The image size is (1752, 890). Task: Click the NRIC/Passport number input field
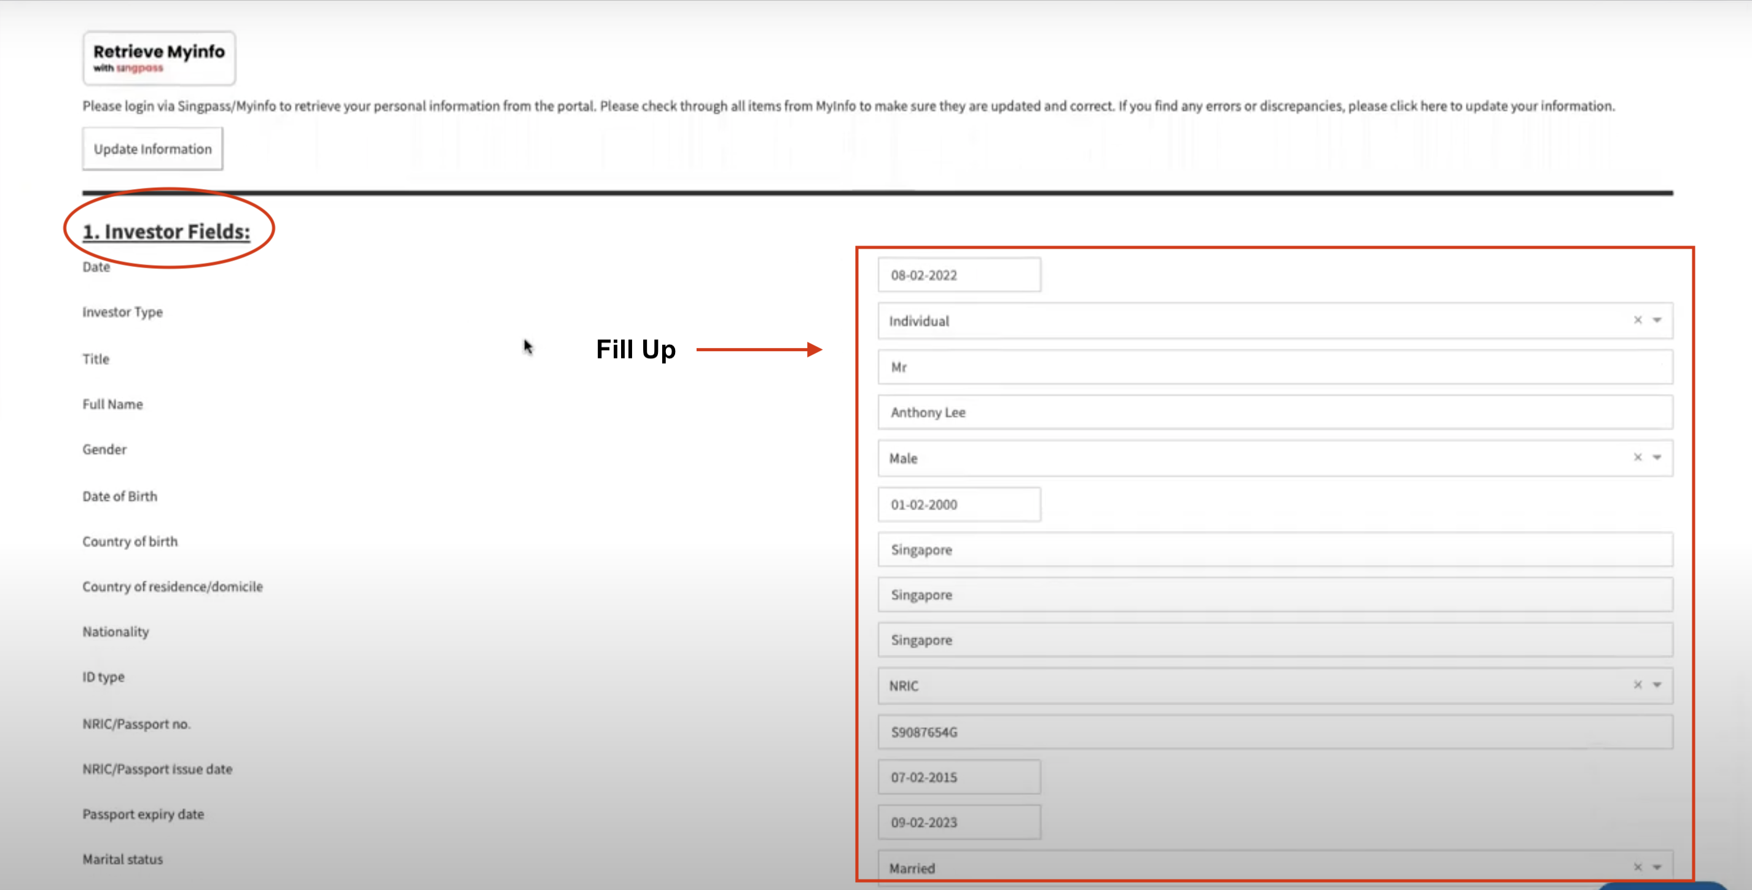point(1274,731)
